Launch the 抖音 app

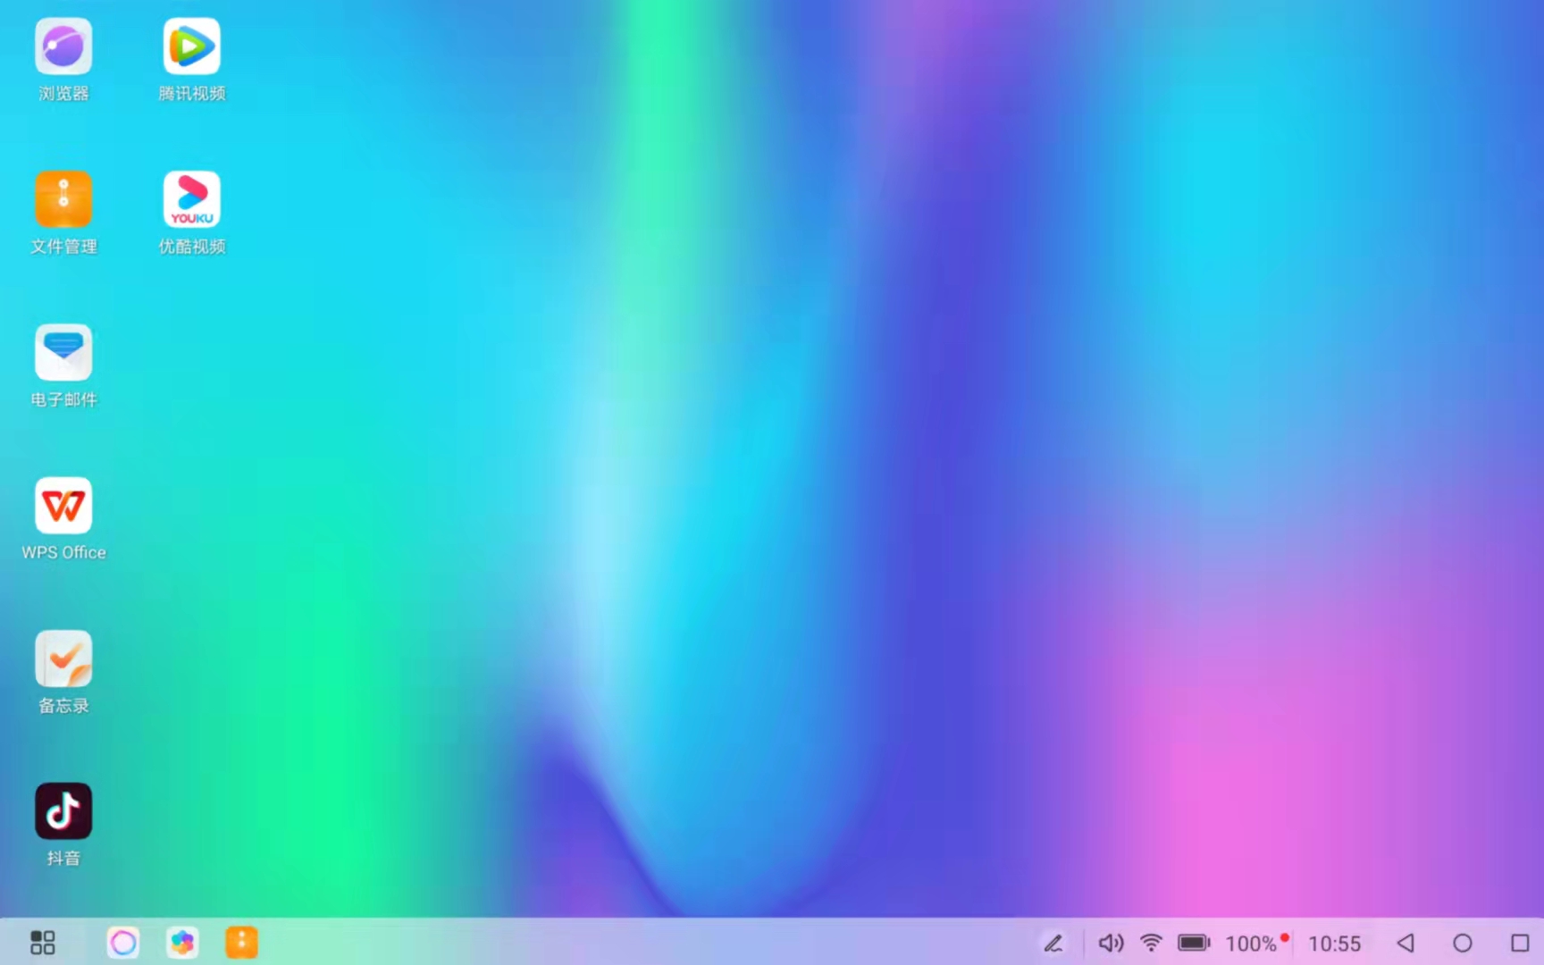click(63, 811)
